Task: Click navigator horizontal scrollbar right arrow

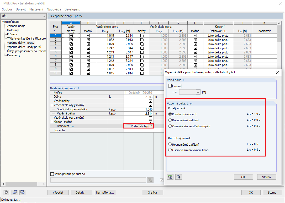Action: coord(44,184)
